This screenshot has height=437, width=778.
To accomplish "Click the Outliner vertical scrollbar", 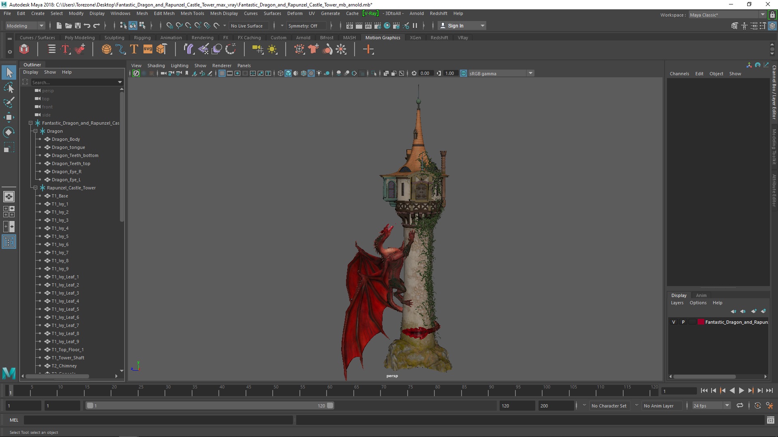I will coord(122,157).
